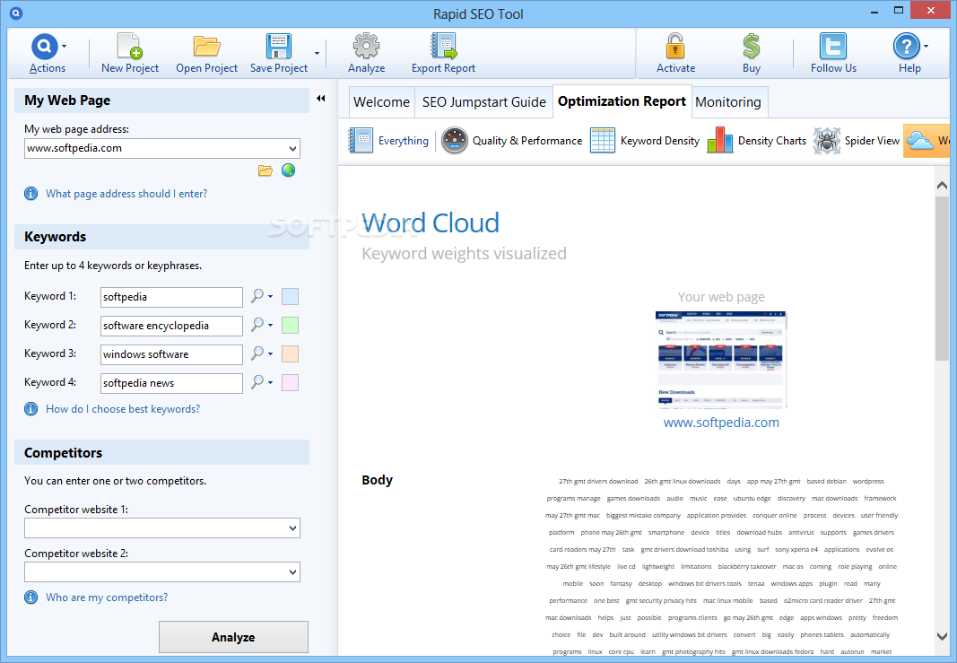Open Keyword 1 search dropdown arrow
The width and height of the screenshot is (957, 663).
(x=270, y=296)
